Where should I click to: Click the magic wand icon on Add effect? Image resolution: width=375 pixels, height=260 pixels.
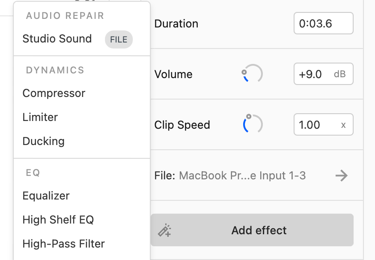point(165,230)
